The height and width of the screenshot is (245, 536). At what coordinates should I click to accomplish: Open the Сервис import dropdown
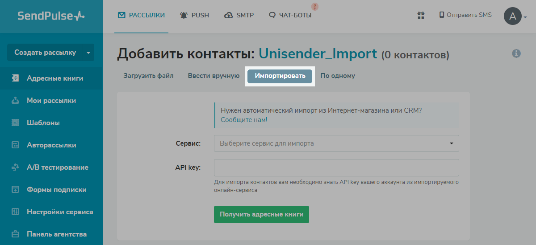(x=336, y=143)
